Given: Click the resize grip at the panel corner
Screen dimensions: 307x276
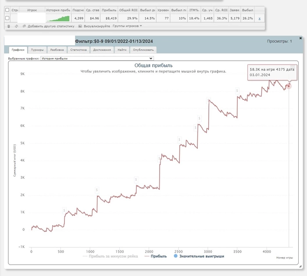Looking at the screenshot, I should [x=300, y=266].
